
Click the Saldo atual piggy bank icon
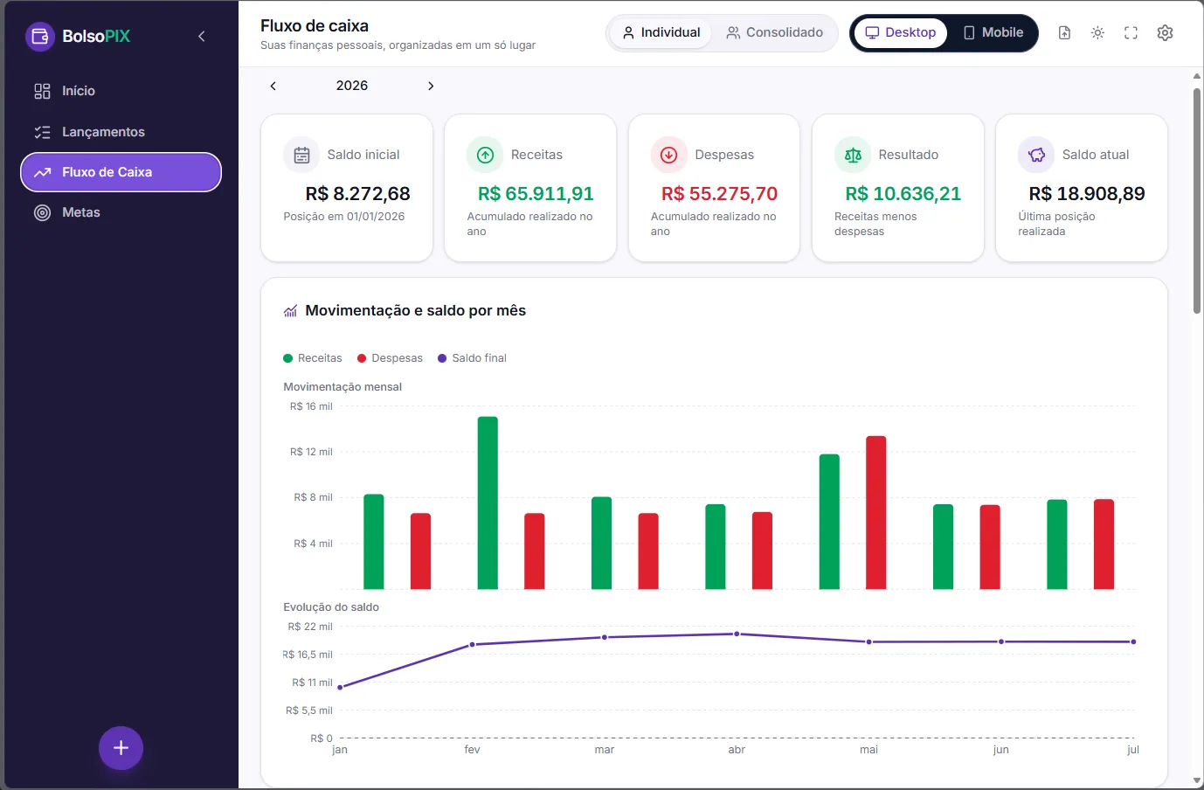tap(1036, 155)
